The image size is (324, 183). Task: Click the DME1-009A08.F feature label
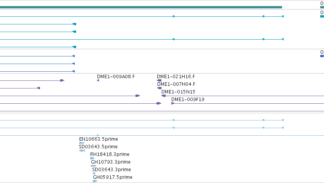point(116,77)
